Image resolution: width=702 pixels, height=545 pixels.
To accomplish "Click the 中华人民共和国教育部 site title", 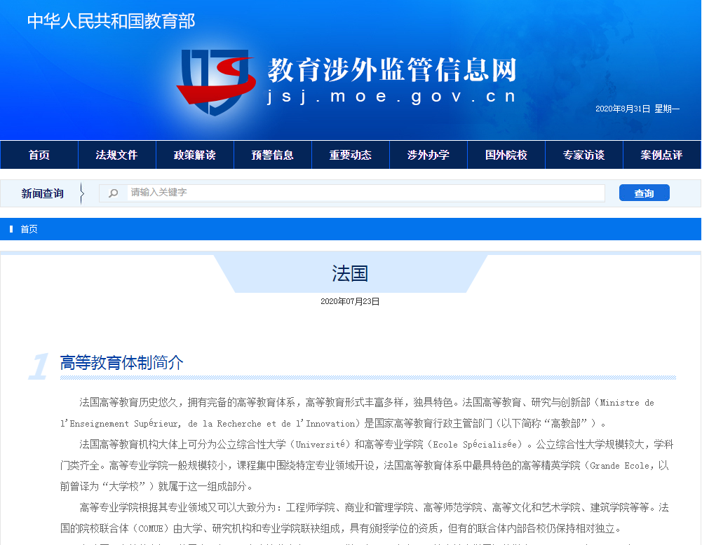I will [x=111, y=22].
